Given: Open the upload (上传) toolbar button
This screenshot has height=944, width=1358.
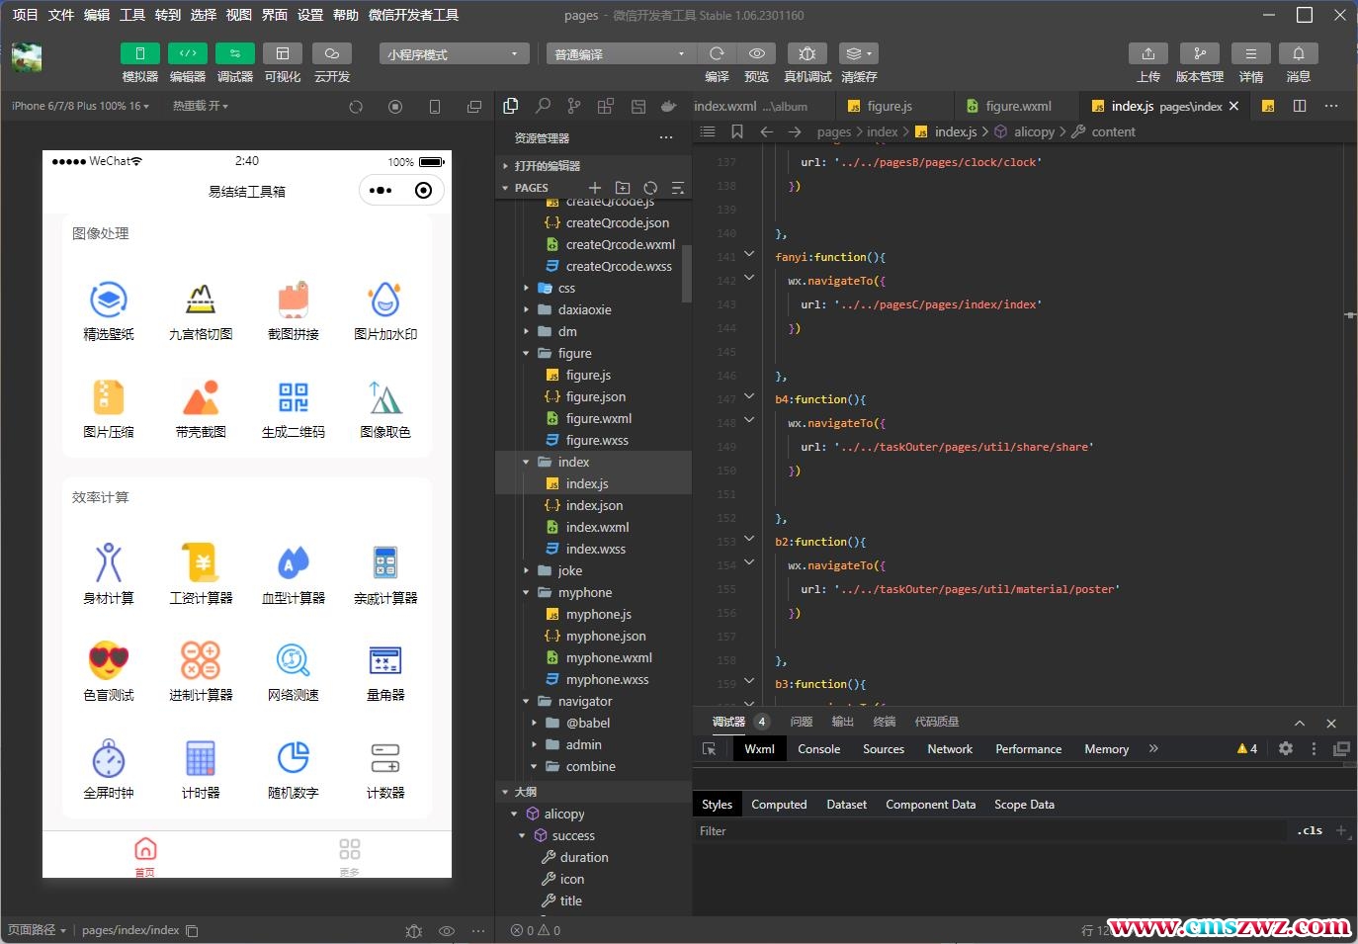Looking at the screenshot, I should 1147,53.
